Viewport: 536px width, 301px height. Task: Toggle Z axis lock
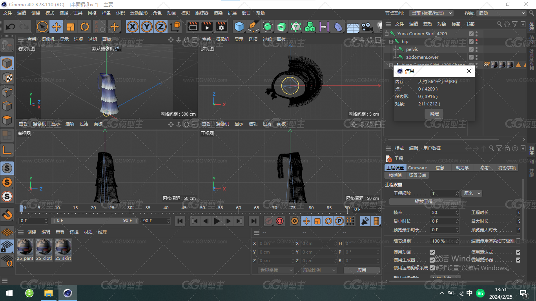click(x=160, y=27)
